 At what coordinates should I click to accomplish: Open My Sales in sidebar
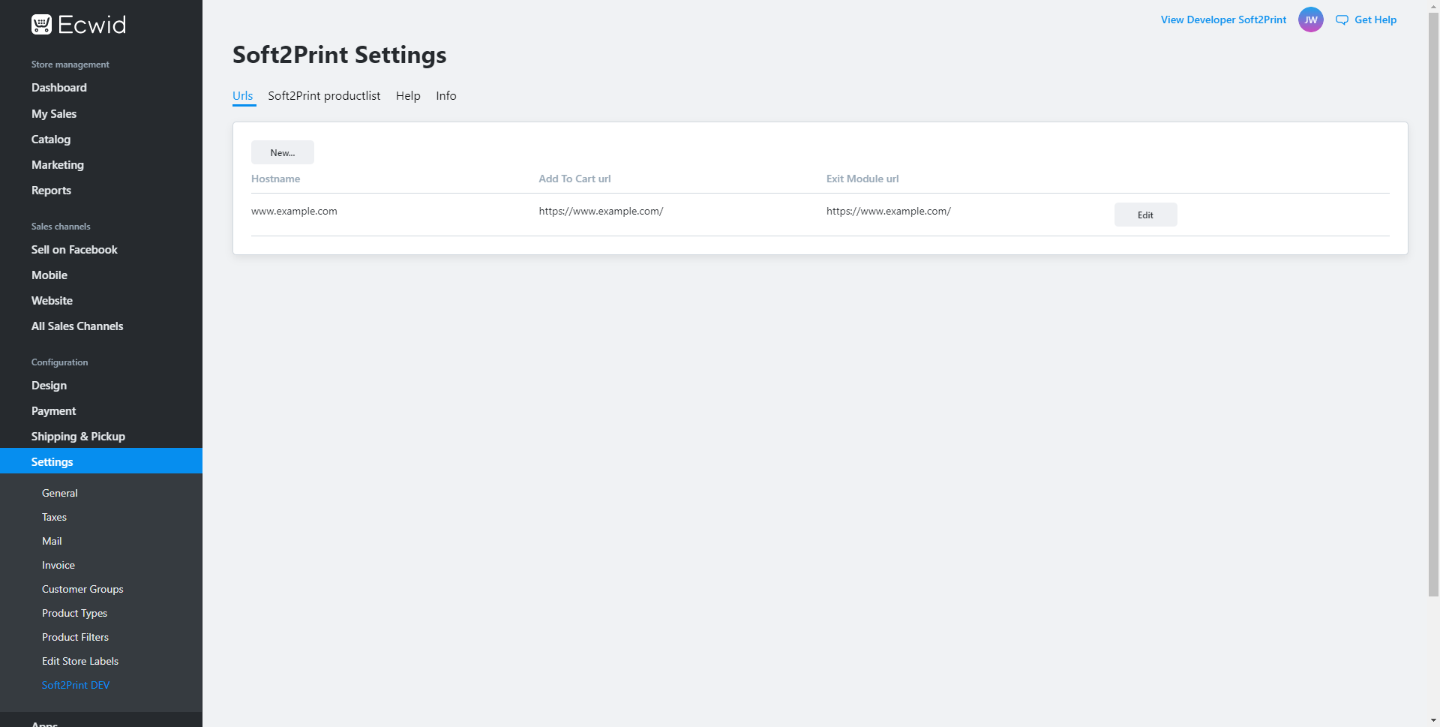click(x=54, y=114)
